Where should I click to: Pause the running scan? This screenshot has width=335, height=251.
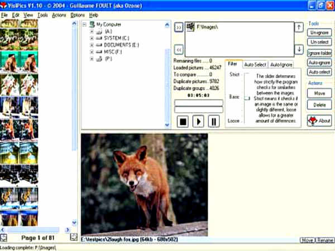click(213, 121)
